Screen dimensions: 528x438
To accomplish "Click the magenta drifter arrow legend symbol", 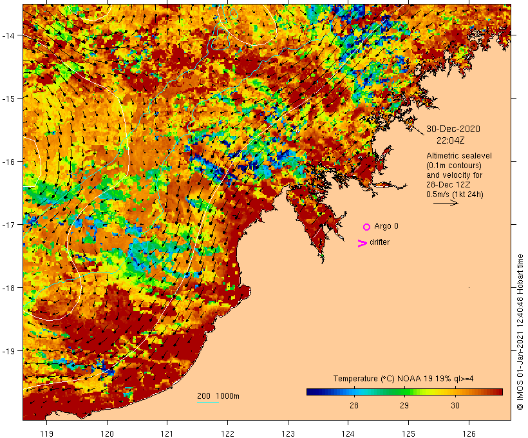I will coord(362,243).
